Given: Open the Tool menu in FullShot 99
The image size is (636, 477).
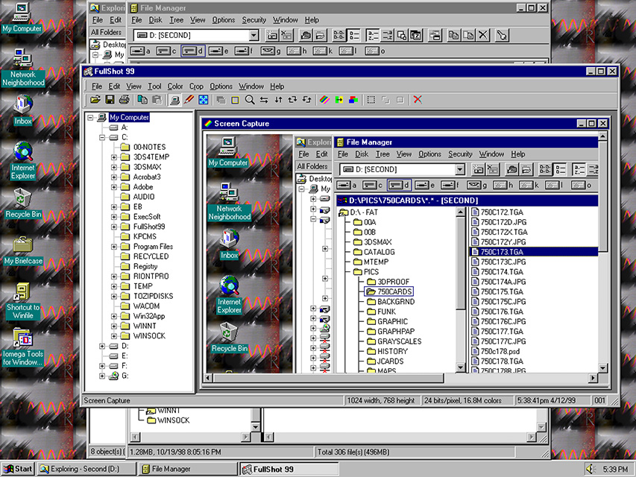Looking at the screenshot, I should point(154,86).
